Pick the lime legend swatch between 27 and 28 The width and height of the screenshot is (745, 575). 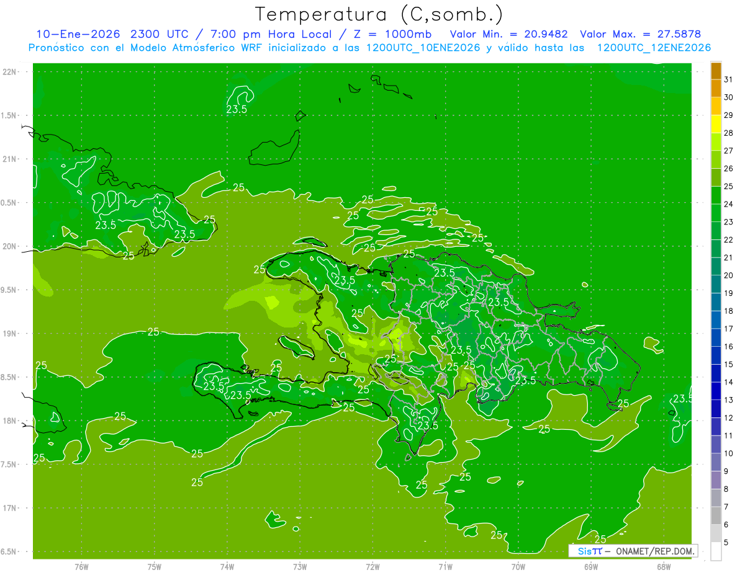(716, 142)
